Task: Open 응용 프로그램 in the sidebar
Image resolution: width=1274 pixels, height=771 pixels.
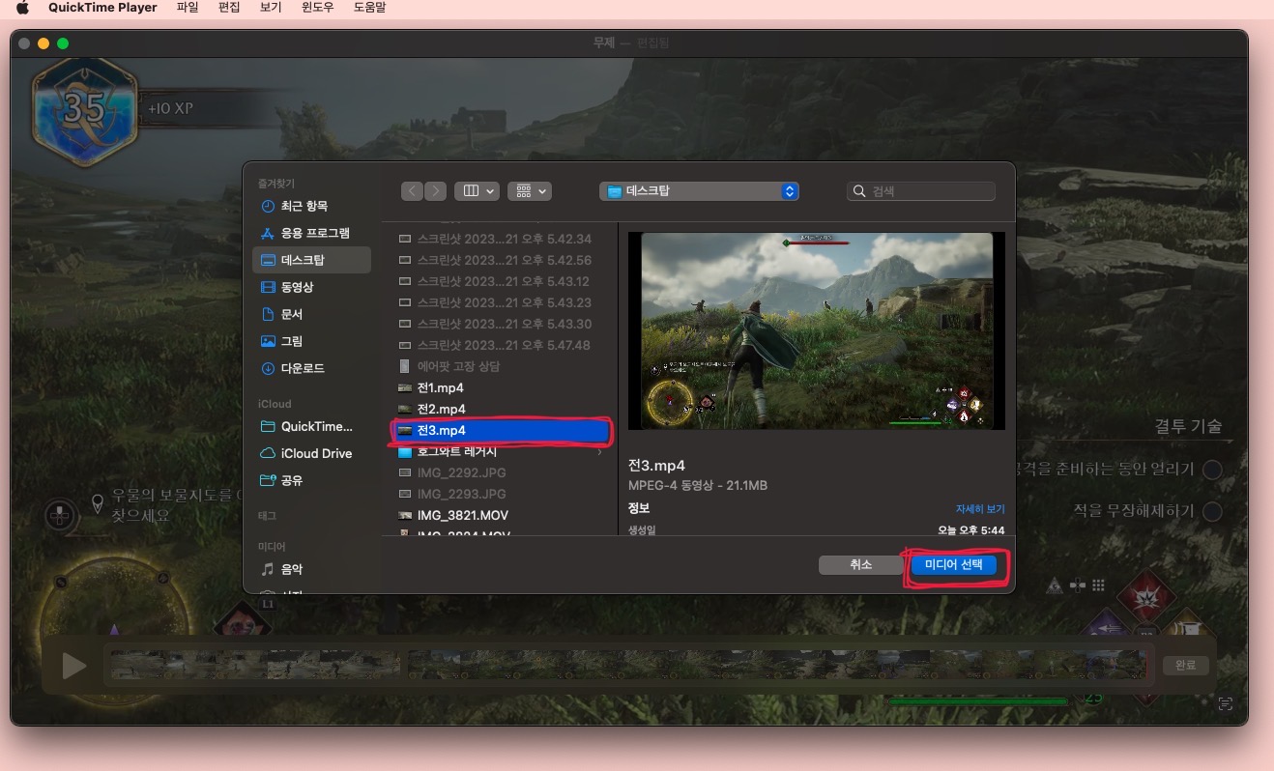Action: point(311,233)
